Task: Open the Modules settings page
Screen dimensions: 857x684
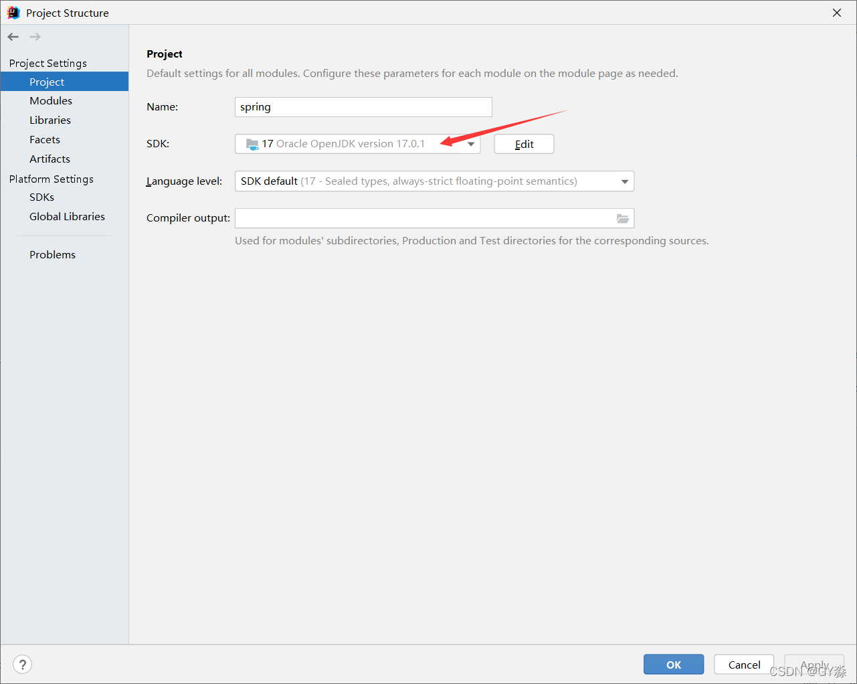Action: (x=51, y=100)
